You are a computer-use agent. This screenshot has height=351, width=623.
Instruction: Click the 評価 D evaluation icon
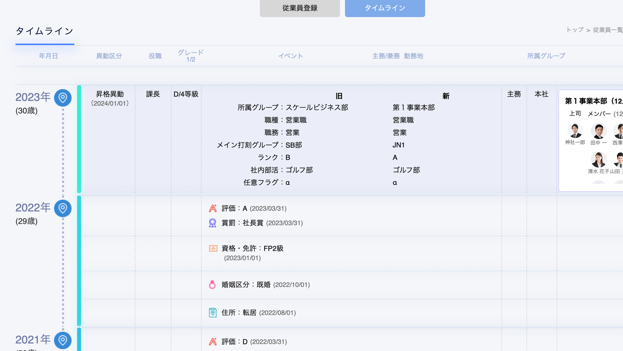213,342
